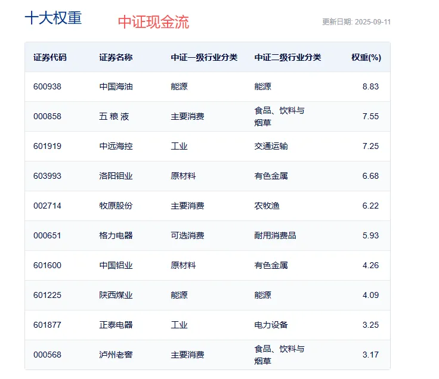Click the 更新日期: 2025-09-11 label
Image resolution: width=439 pixels, height=379 pixels.
pos(356,22)
